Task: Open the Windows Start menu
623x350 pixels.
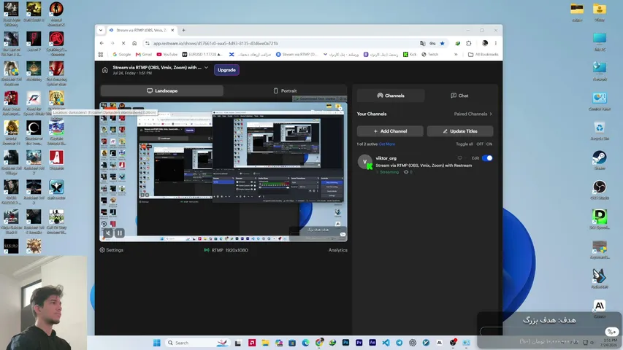Action: click(157, 343)
